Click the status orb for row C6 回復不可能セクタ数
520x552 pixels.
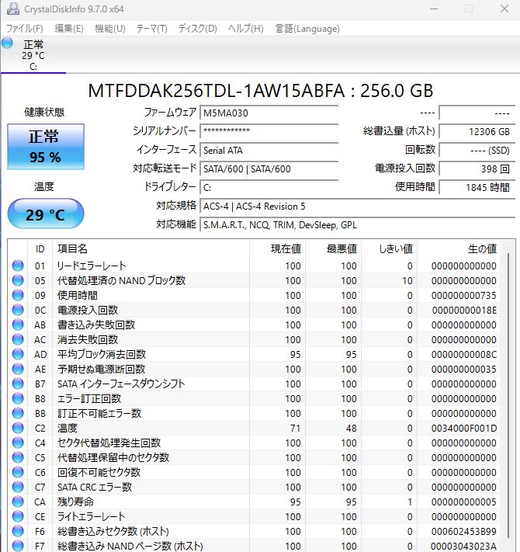pyautogui.click(x=18, y=472)
